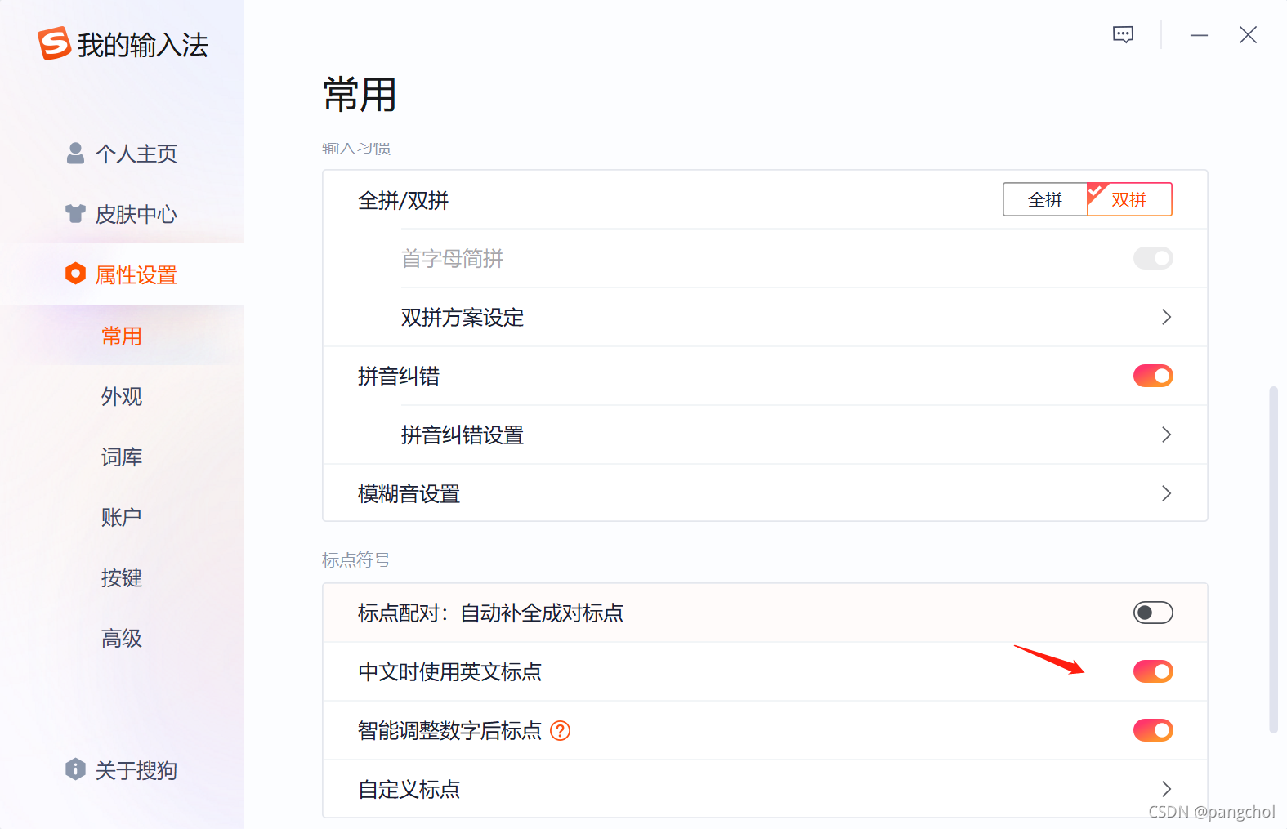This screenshot has height=829, width=1287.
Task: Go to 个人主页 in sidebar
Action: tap(122, 154)
